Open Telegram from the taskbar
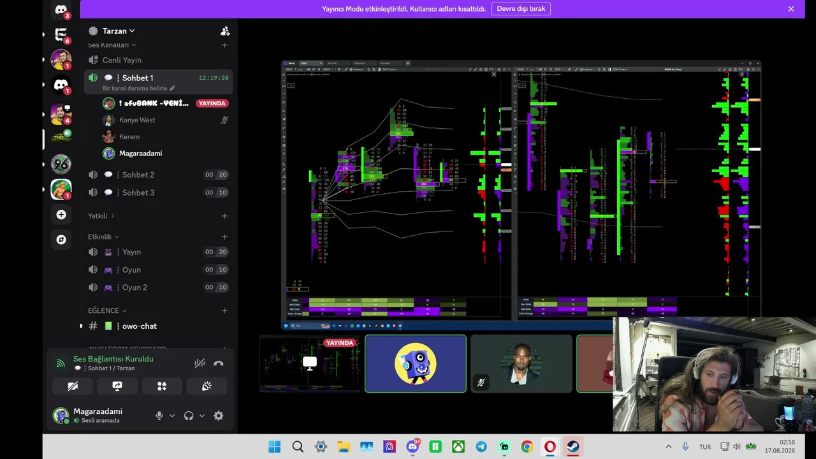Image resolution: width=816 pixels, height=459 pixels. point(481,447)
